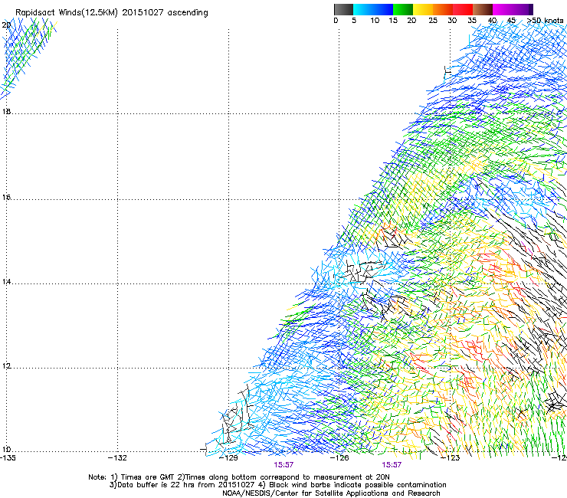
Task: Click the 'Times are GMT' note line
Action: click(x=239, y=477)
